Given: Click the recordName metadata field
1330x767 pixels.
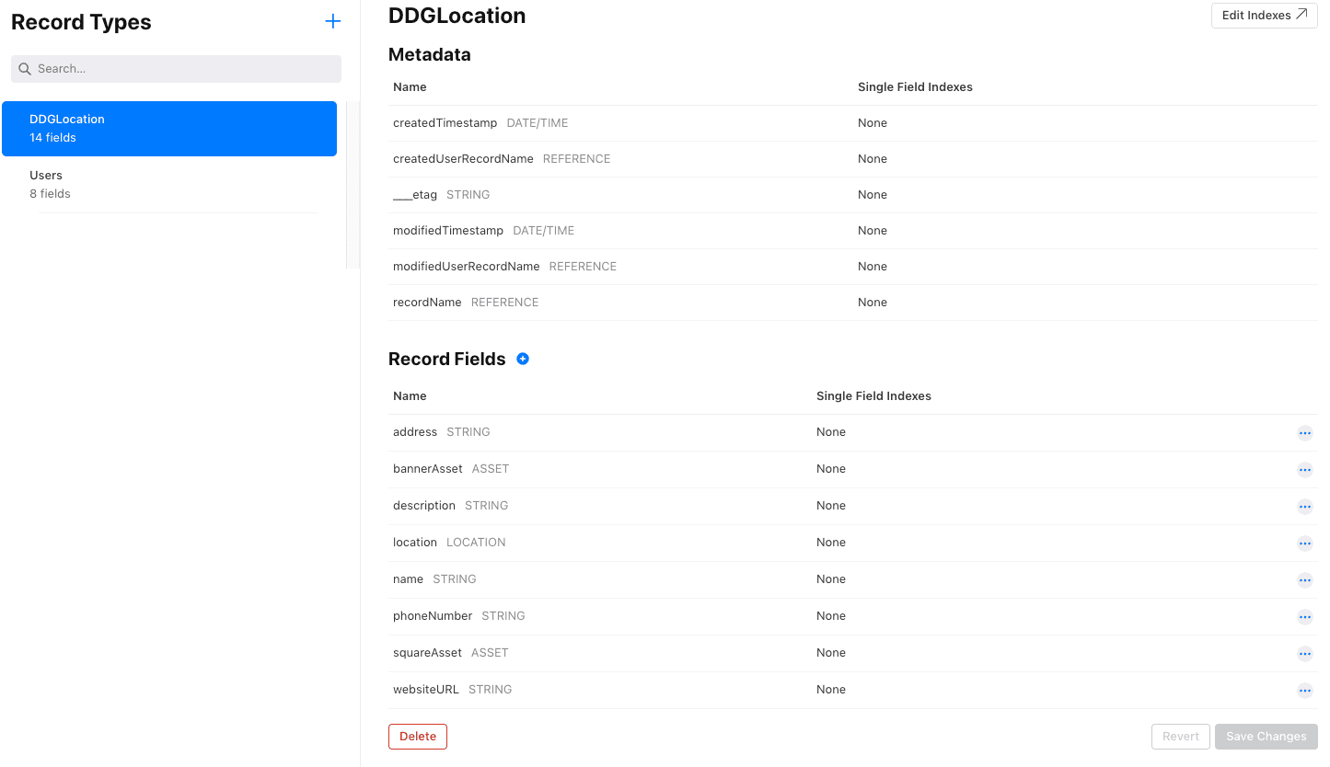Looking at the screenshot, I should click(427, 303).
